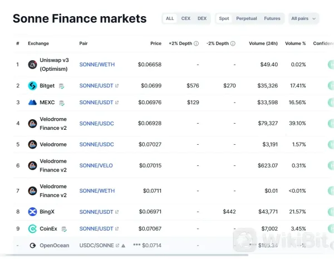Sort by the Price column header
The image size is (334, 259).
click(156, 43)
